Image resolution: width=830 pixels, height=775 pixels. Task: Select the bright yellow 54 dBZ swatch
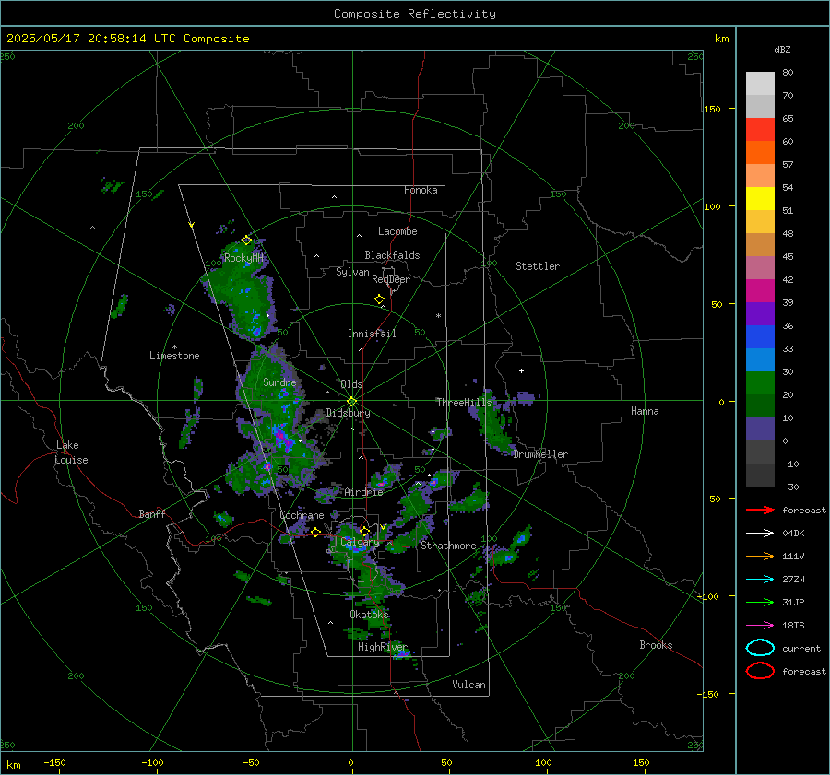point(760,199)
